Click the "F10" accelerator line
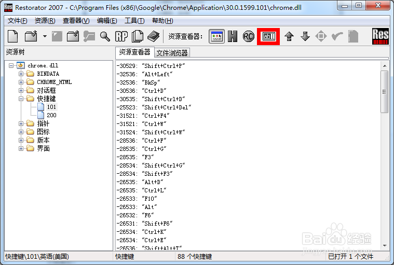Screen dimensions: 394x265 tap(137, 199)
